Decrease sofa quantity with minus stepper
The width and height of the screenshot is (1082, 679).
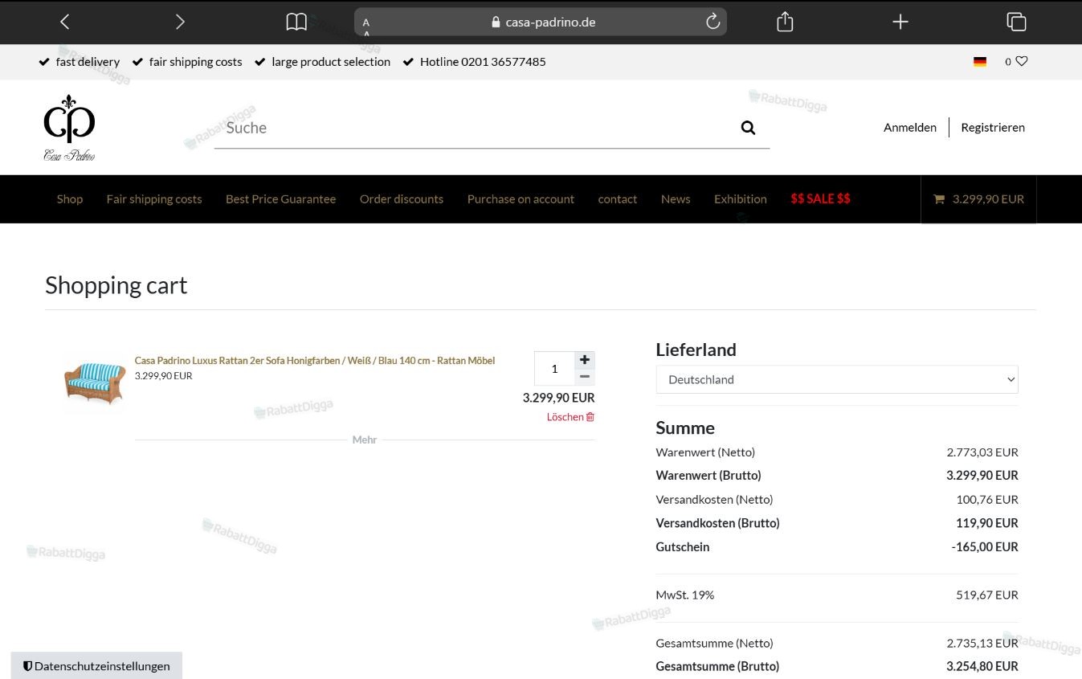(x=585, y=377)
